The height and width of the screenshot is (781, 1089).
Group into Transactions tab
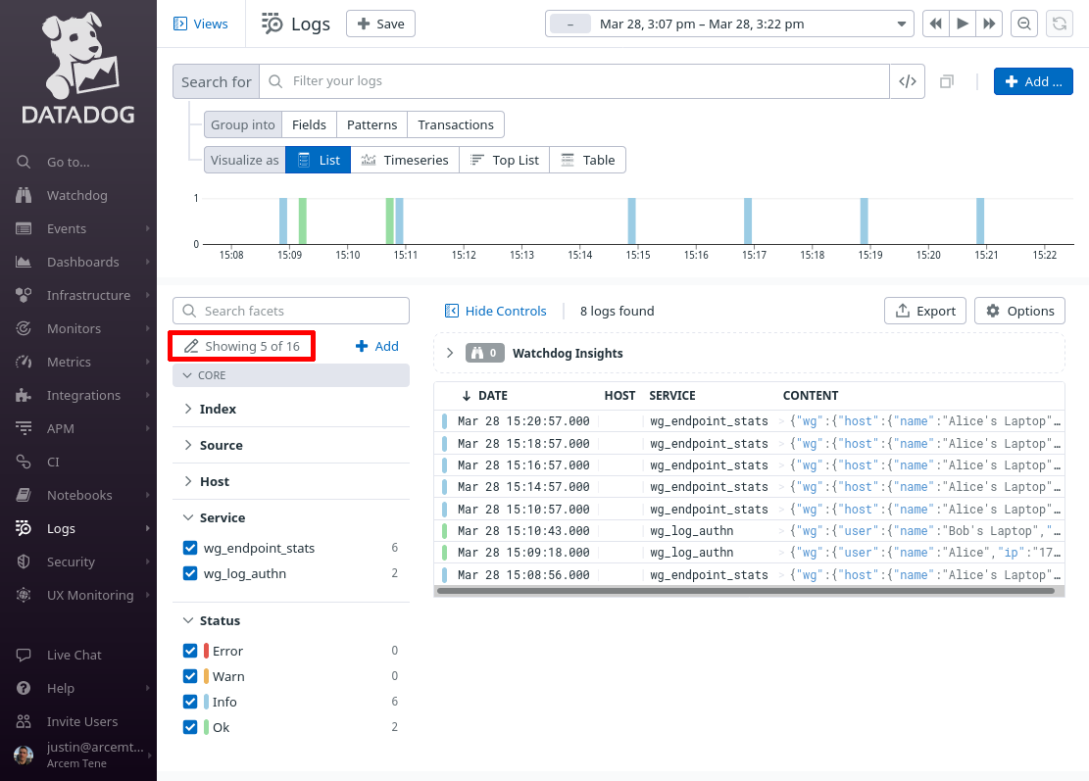pyautogui.click(x=456, y=125)
